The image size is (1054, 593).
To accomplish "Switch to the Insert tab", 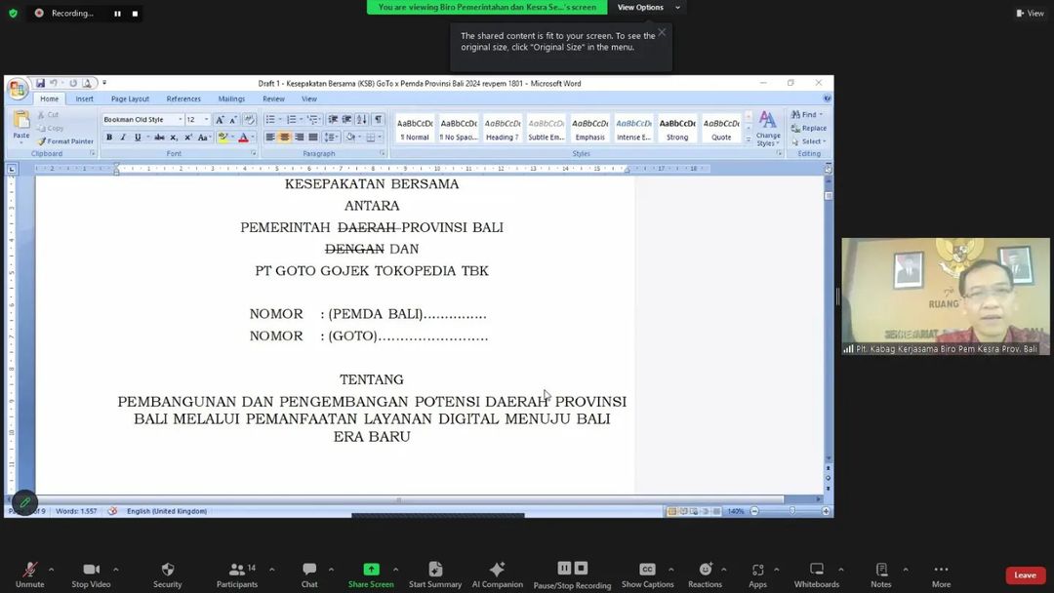I will click(x=85, y=99).
